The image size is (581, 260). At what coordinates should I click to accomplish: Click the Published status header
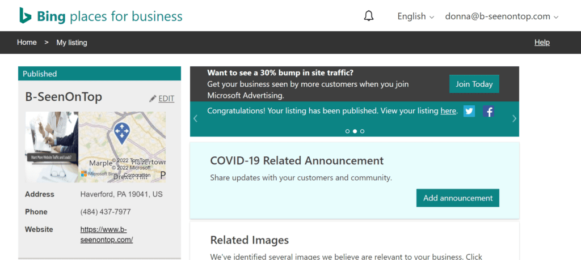pyautogui.click(x=99, y=74)
